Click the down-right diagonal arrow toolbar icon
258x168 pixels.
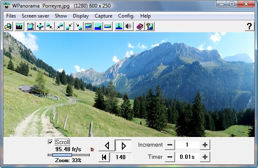pyautogui.click(x=79, y=26)
